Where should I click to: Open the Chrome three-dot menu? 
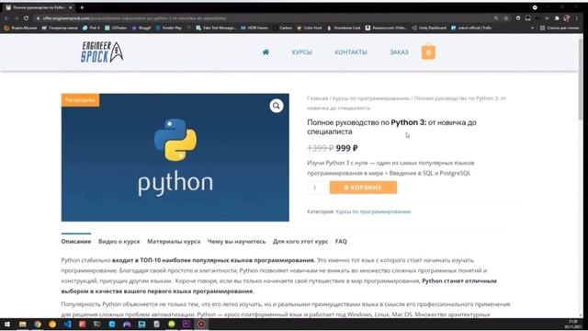(577, 18)
